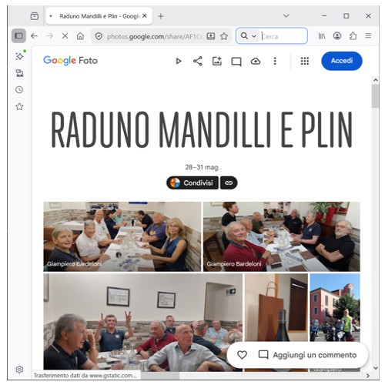Bookmark this page with the star
The image size is (385, 385).
[224, 36]
